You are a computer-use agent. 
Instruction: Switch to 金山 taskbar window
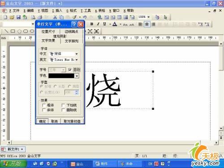coord(80,164)
